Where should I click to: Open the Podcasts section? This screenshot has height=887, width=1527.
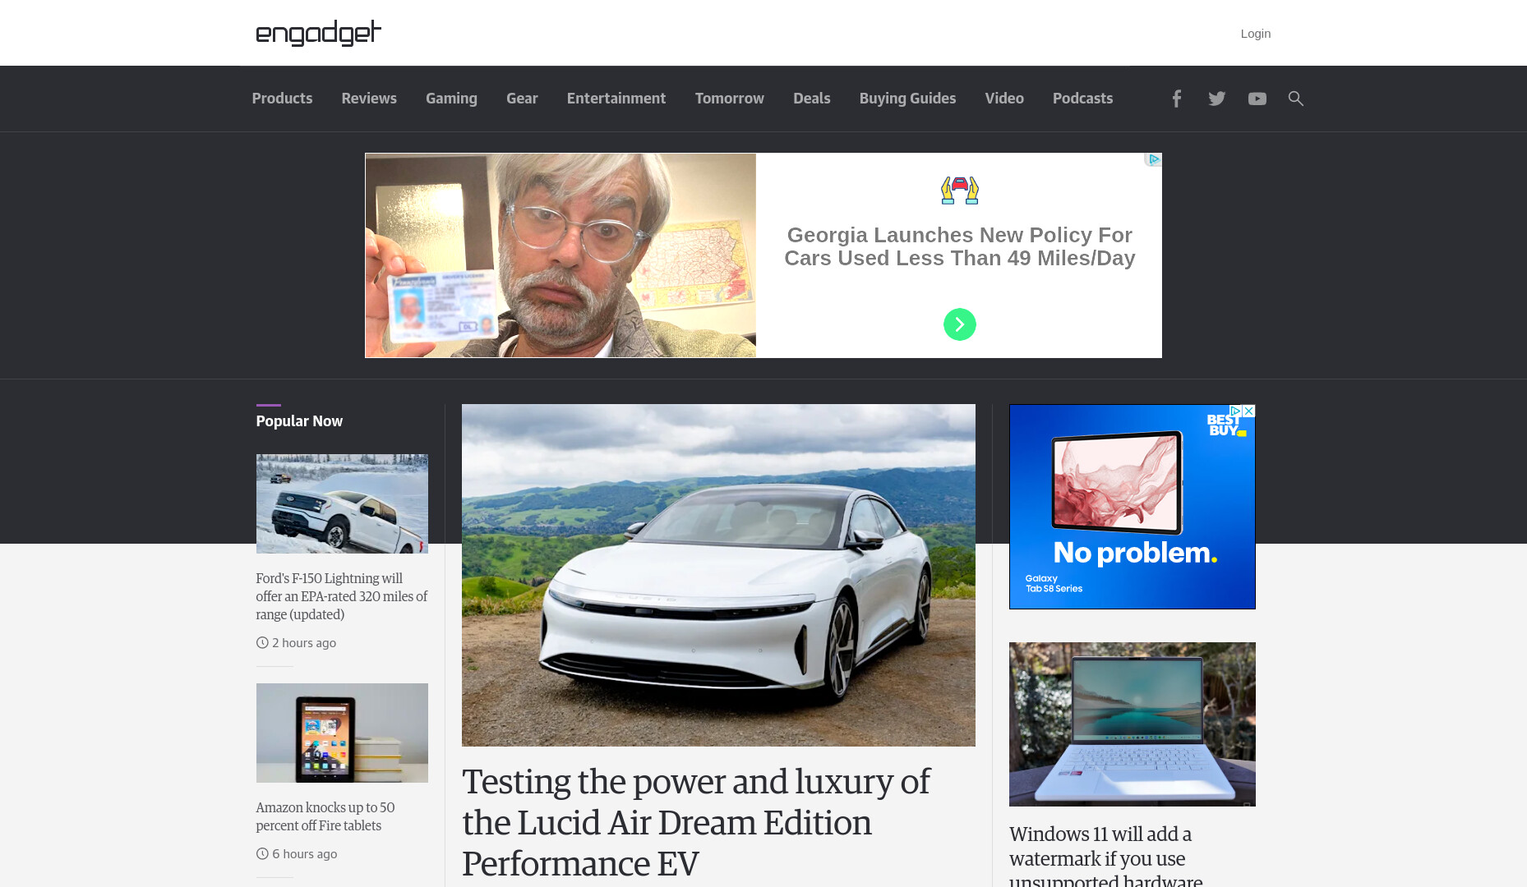pyautogui.click(x=1082, y=99)
